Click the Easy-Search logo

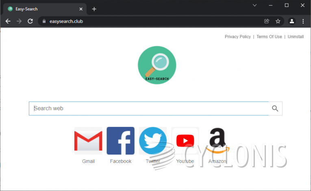tap(157, 65)
